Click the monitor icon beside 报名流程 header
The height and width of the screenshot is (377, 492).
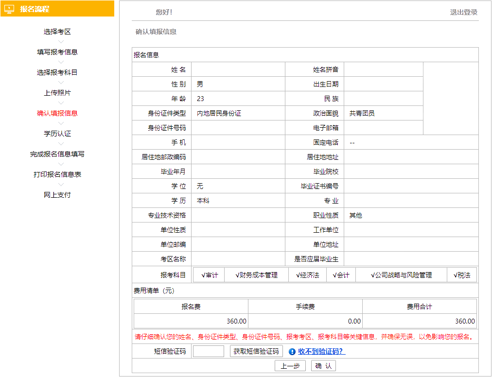10,8
